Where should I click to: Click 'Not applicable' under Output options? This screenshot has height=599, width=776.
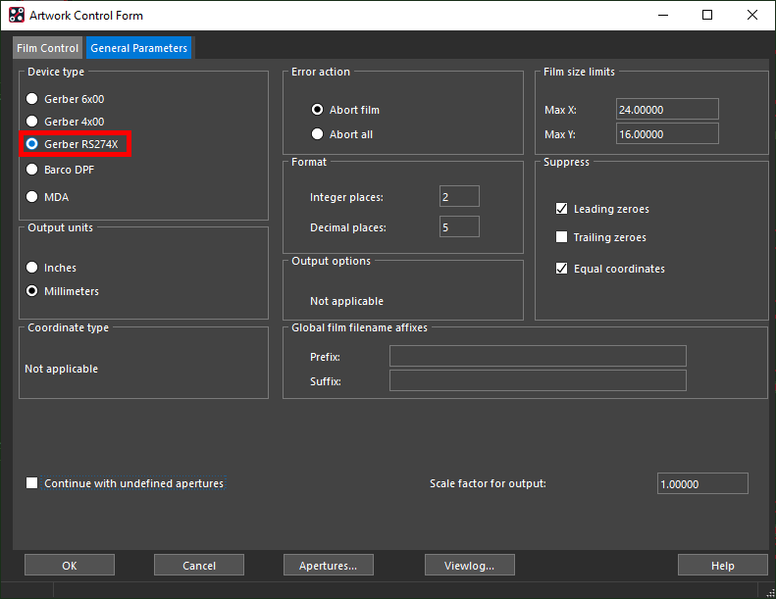[346, 301]
